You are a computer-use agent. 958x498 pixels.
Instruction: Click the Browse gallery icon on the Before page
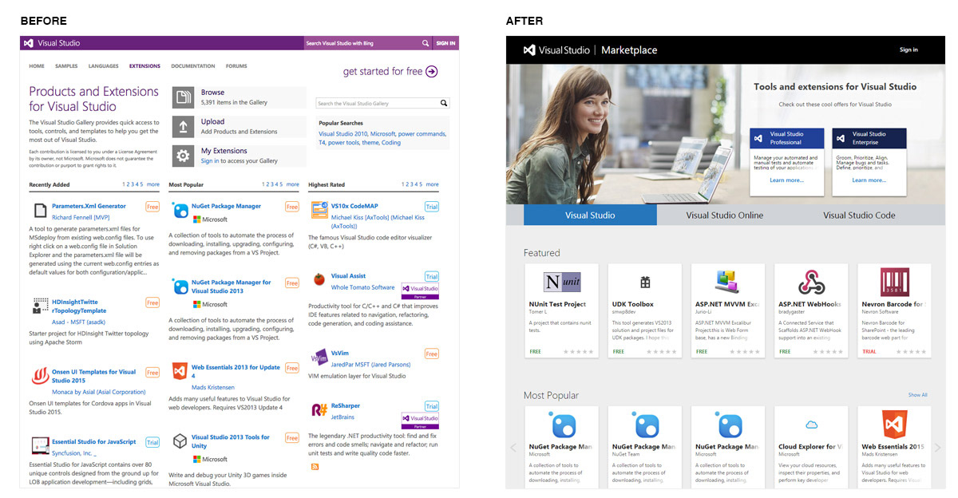point(183,97)
